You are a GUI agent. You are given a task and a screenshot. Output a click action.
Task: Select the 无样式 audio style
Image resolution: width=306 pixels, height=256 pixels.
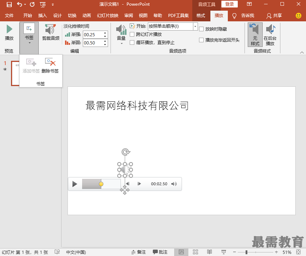[255, 34]
